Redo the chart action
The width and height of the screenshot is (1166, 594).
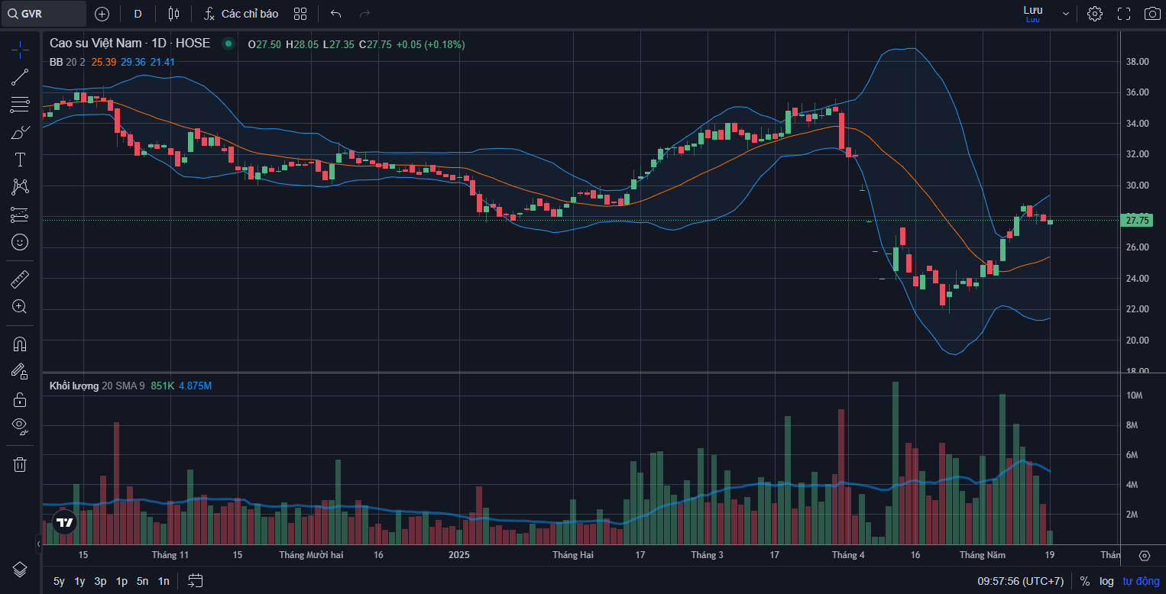364,14
